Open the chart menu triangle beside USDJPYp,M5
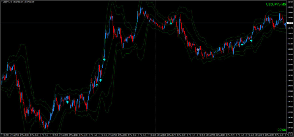This screenshot has height=137, width=294. point(2,2)
